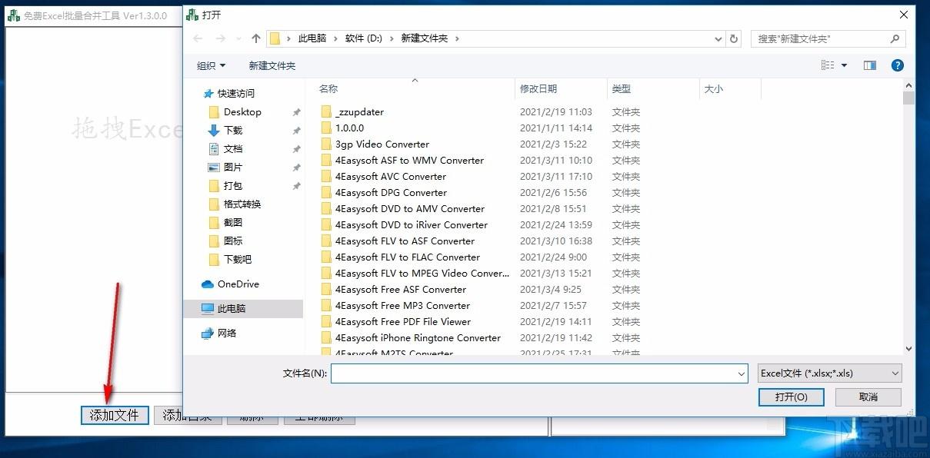The height and width of the screenshot is (458, 930).
Task: Click the search magnifier icon
Action: coord(895,38)
